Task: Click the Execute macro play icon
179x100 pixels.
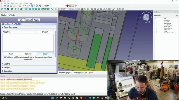Action: tap(76, 6)
